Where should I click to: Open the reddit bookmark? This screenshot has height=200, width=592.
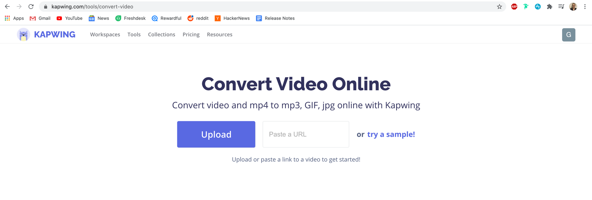point(198,18)
